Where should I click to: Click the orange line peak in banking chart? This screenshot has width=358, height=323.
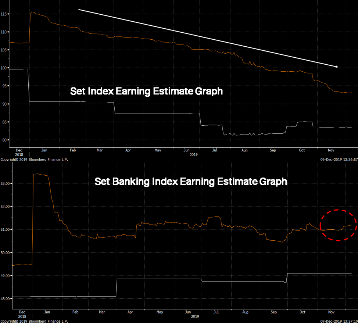point(40,174)
